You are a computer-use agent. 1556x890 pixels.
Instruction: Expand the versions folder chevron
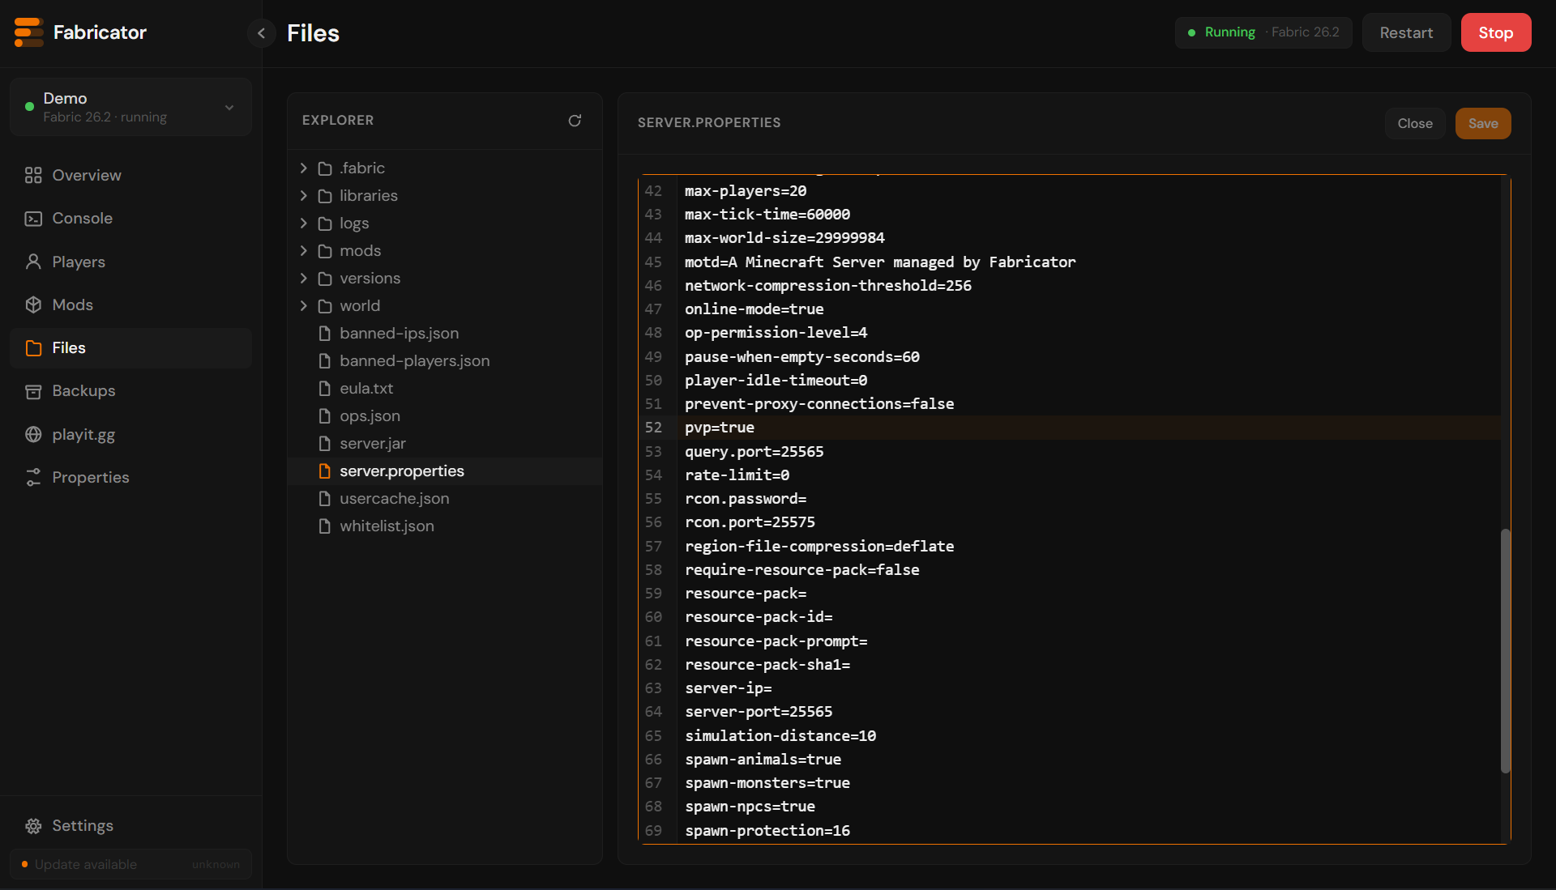click(304, 279)
